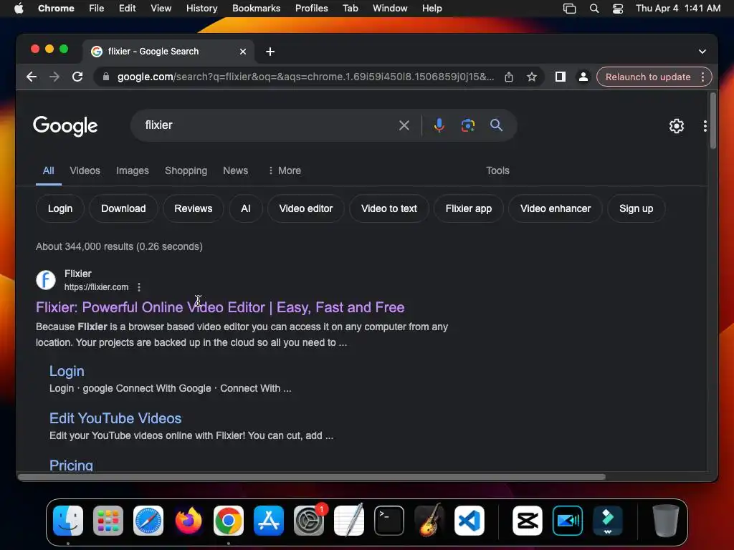The image size is (734, 550).
Task: Open the Relaunch to update menu dots
Action: [x=702, y=77]
